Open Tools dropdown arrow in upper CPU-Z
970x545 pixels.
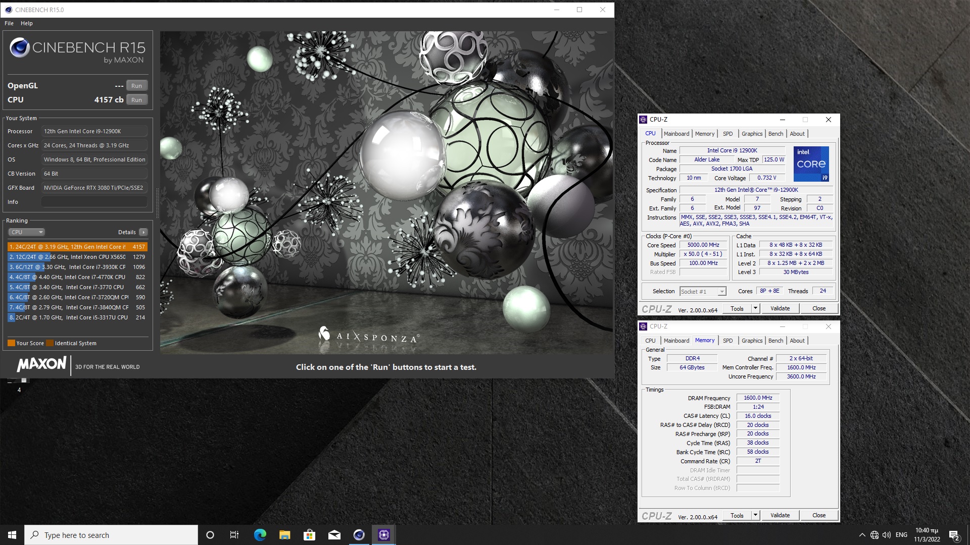[x=755, y=308]
